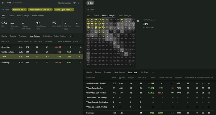Remove the Villain Position: EP-BTN filter
The image size is (216, 115).
(50, 10)
